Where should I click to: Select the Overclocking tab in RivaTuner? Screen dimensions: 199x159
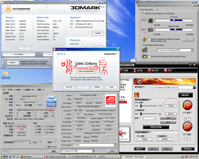(x=144, y=10)
